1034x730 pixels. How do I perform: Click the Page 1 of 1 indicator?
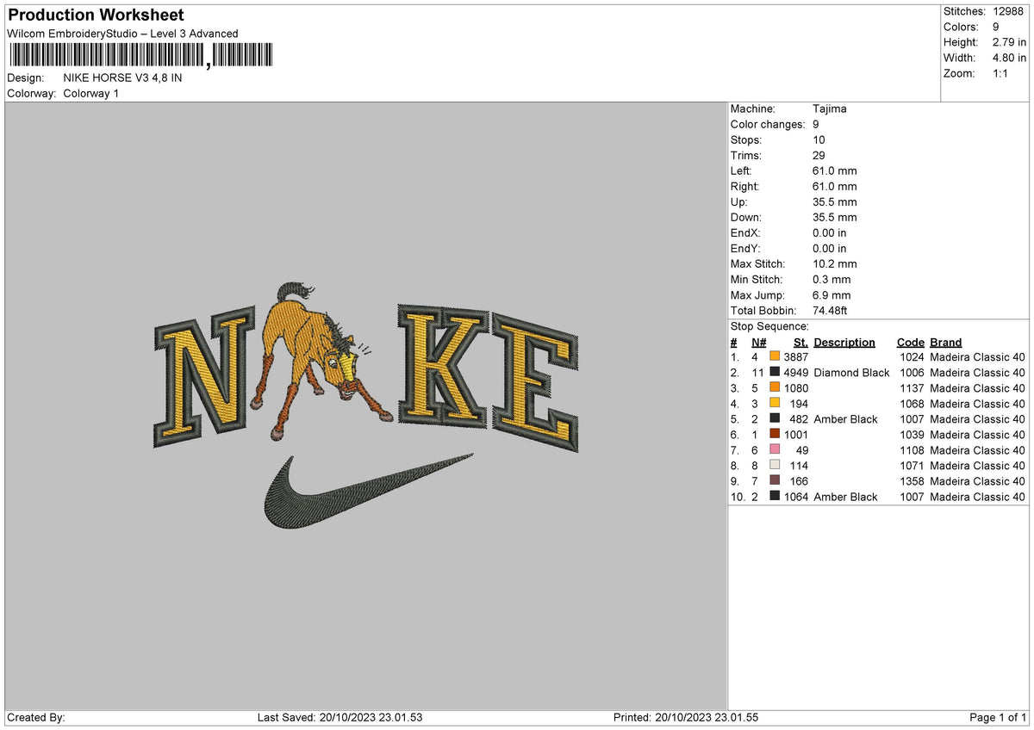click(1000, 716)
